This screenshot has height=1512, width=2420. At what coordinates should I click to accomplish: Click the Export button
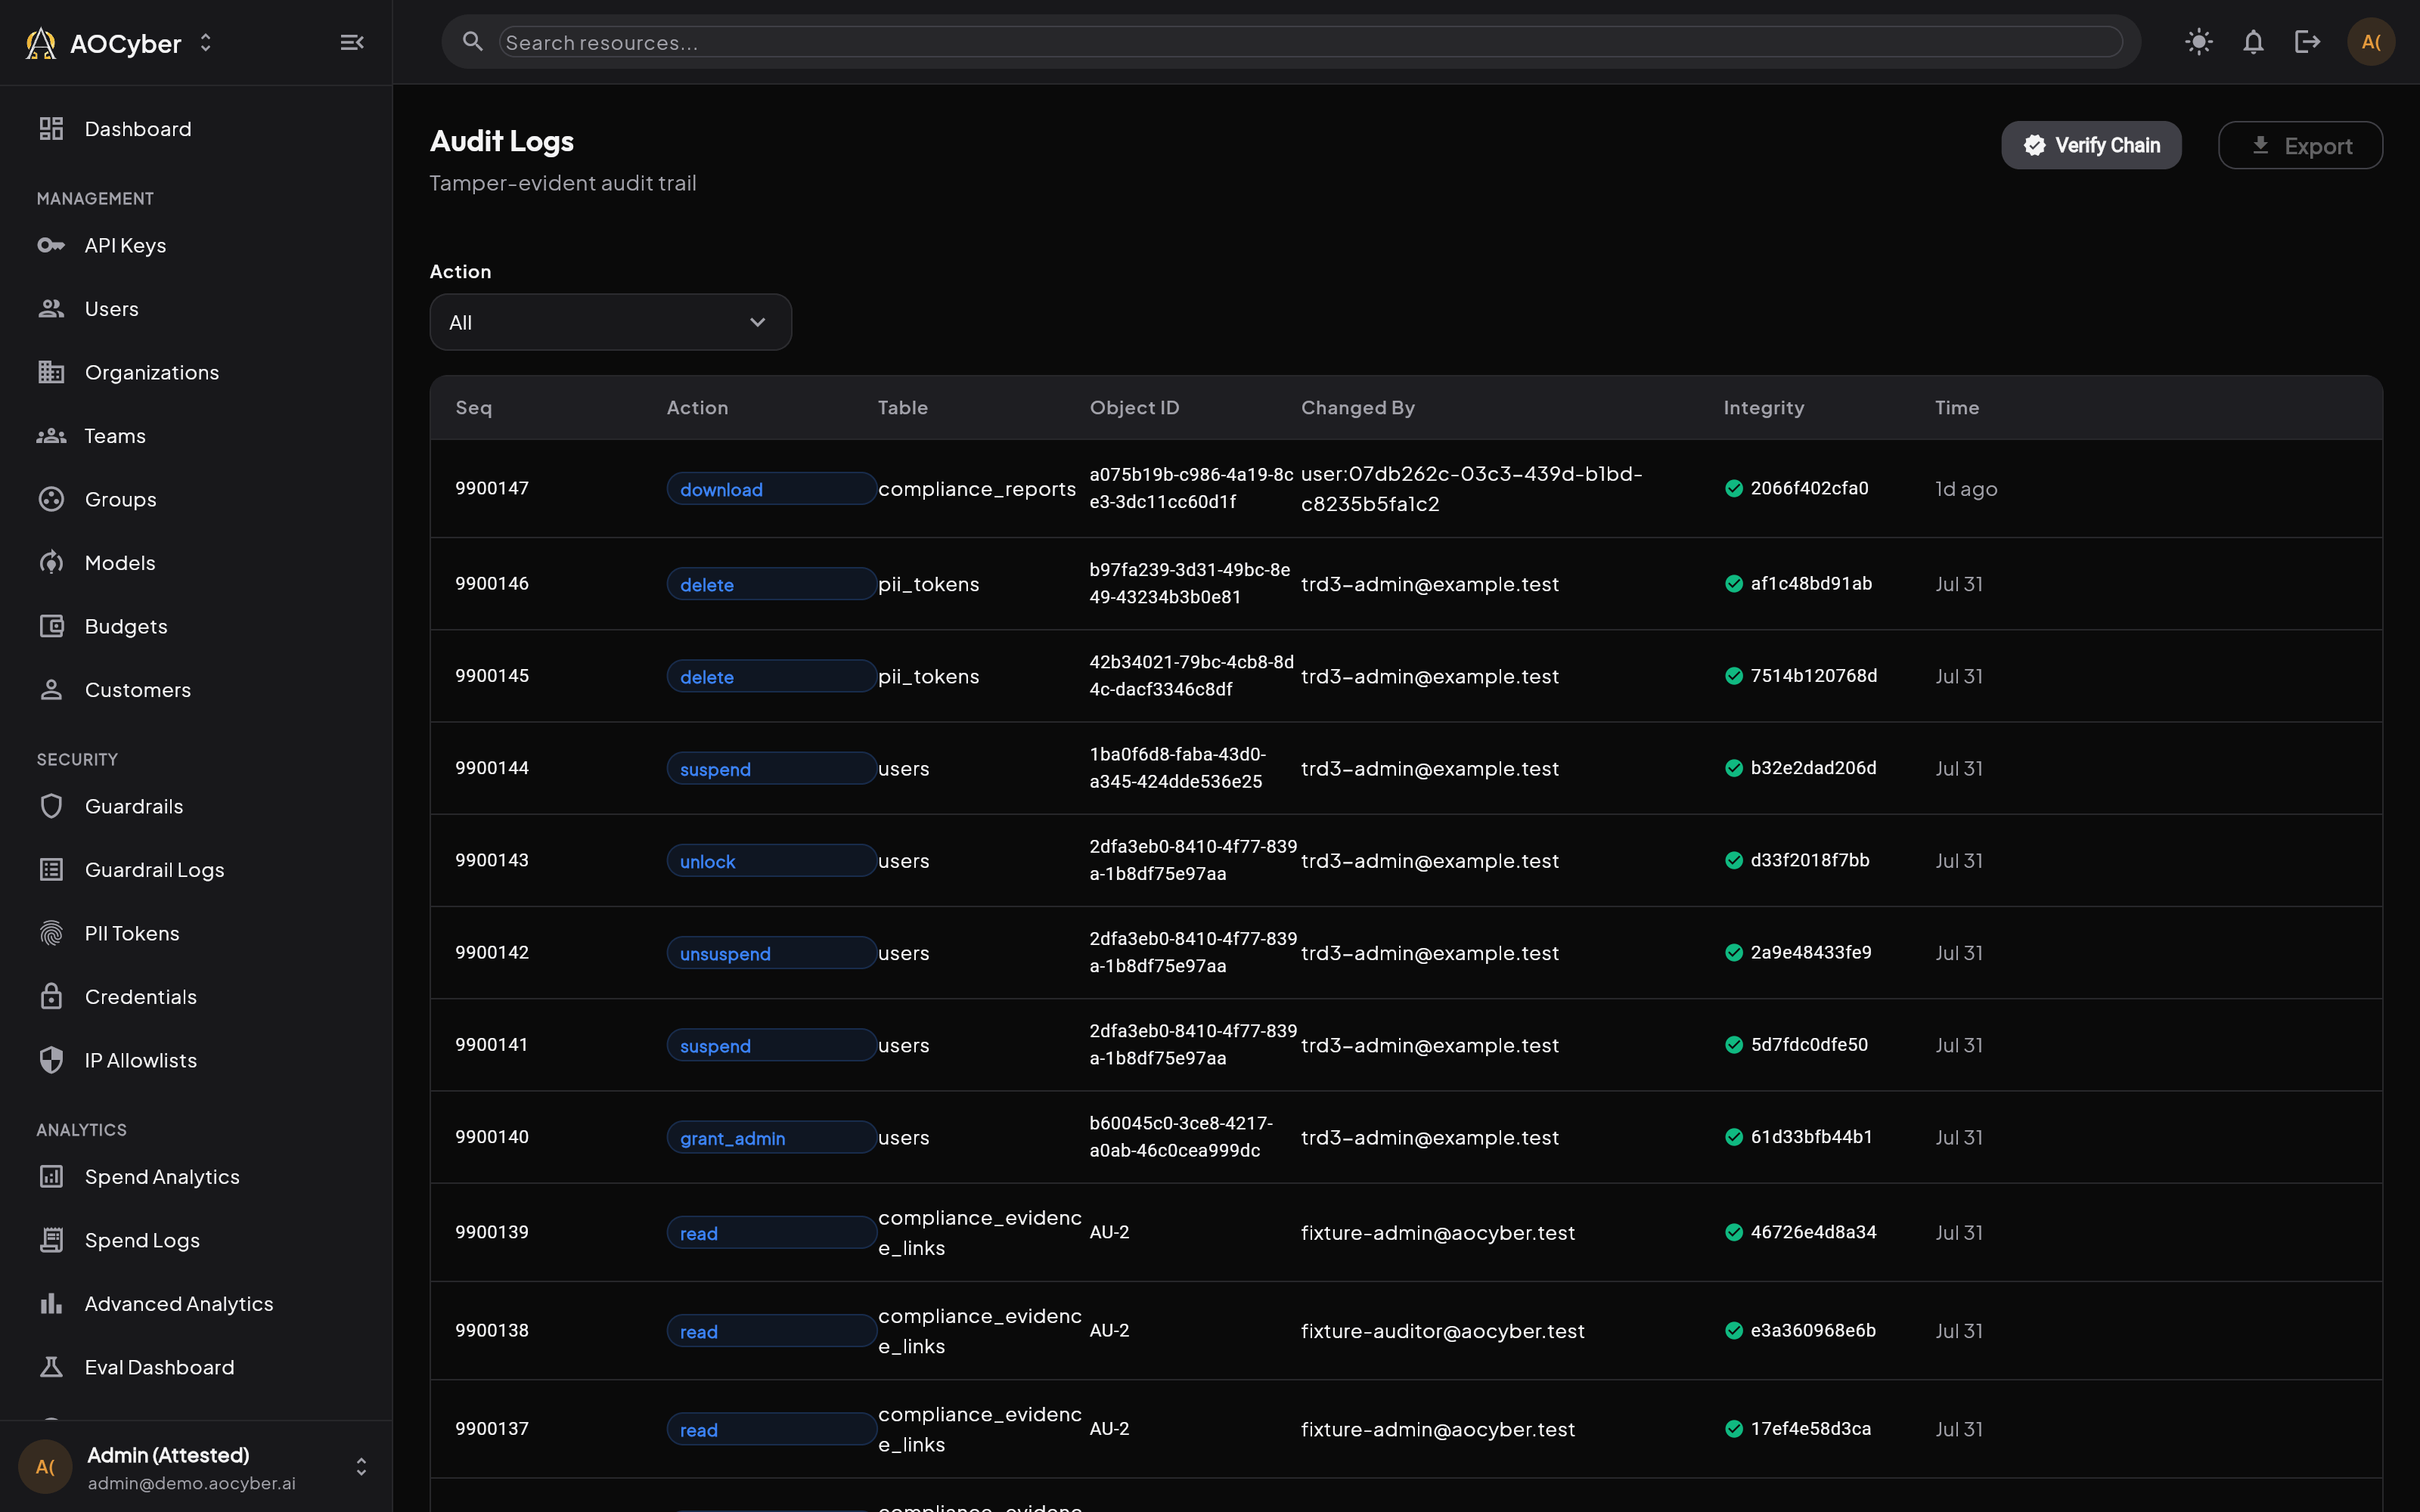2300,145
